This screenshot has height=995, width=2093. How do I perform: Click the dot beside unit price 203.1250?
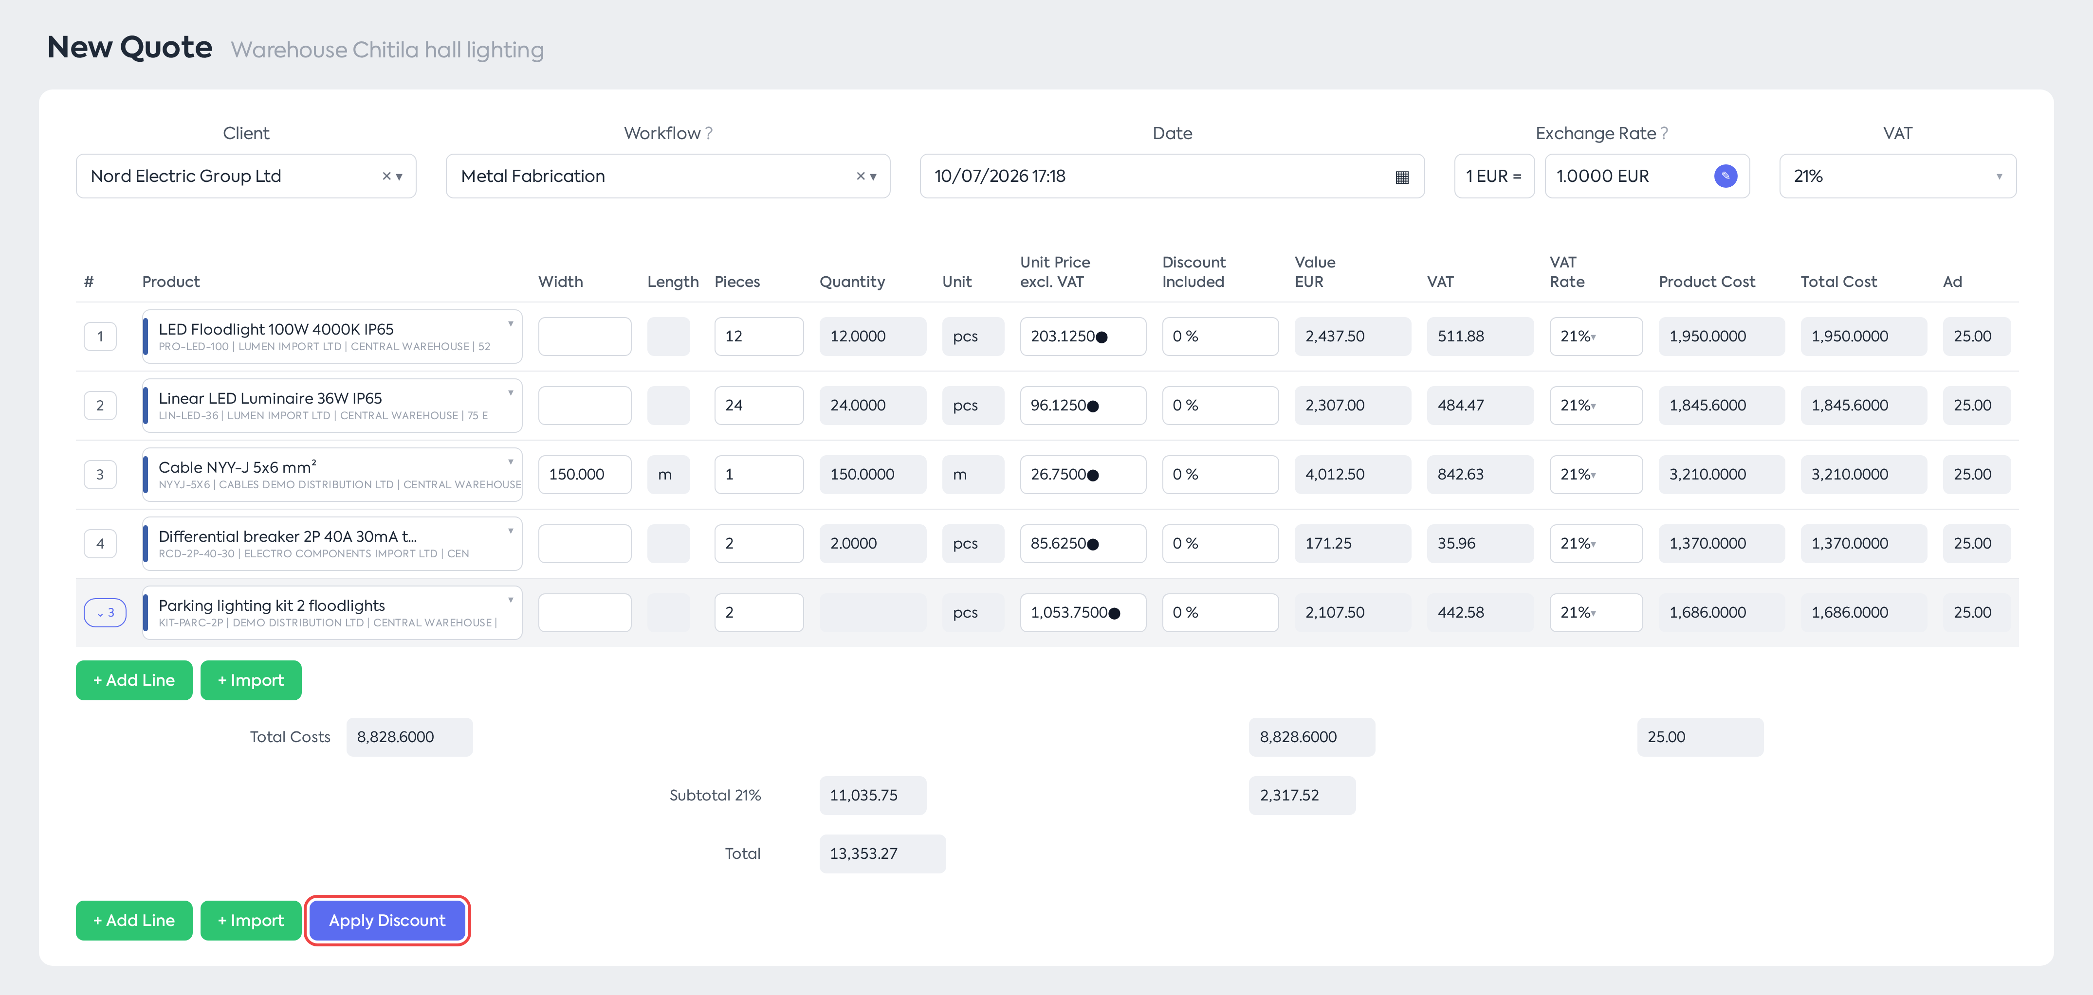click(x=1102, y=337)
